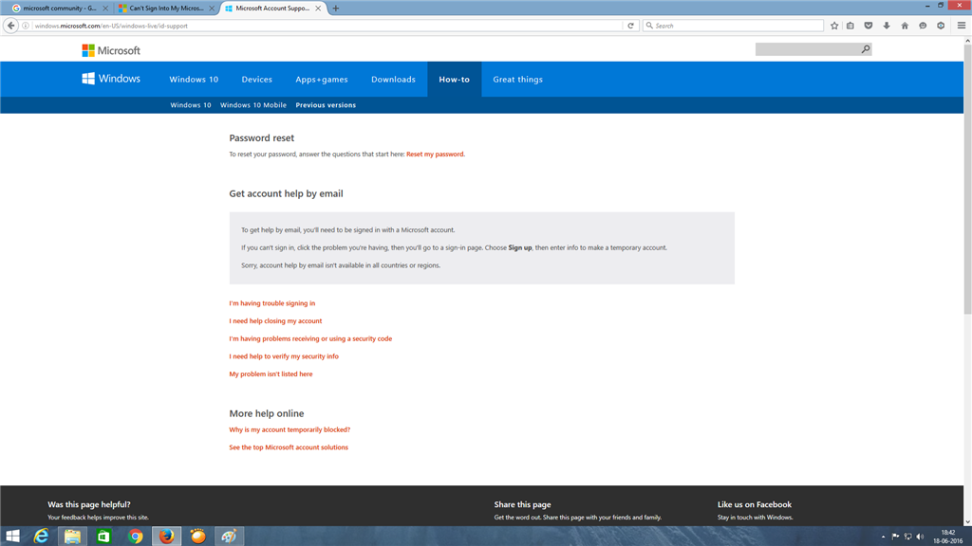Click the Firefox home icon
The image size is (972, 546).
[x=905, y=26]
